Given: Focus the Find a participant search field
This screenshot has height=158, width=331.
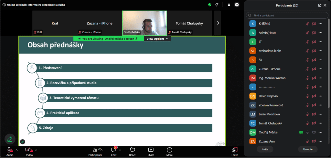Looking at the screenshot, I should tap(286, 15).
